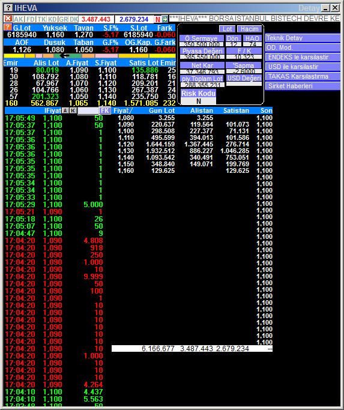Open Sirket Haberleri news

[x=303, y=86]
